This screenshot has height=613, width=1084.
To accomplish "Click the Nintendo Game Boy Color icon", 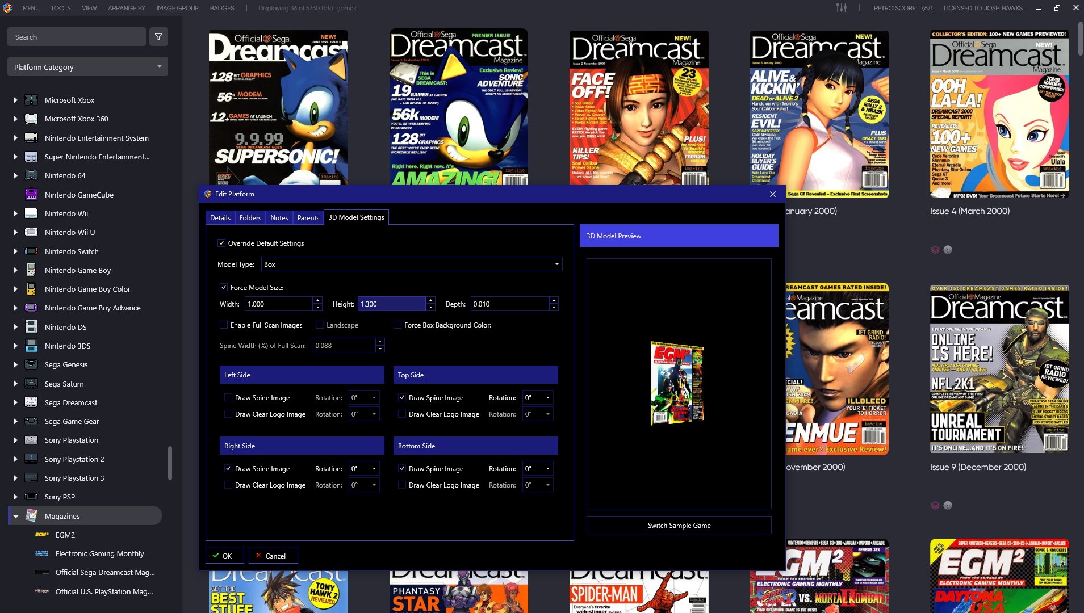I will pos(31,289).
